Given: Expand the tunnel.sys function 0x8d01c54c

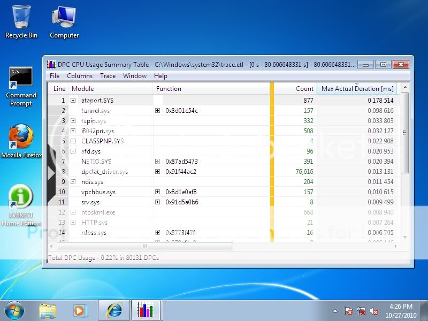Looking at the screenshot, I should point(157,111).
